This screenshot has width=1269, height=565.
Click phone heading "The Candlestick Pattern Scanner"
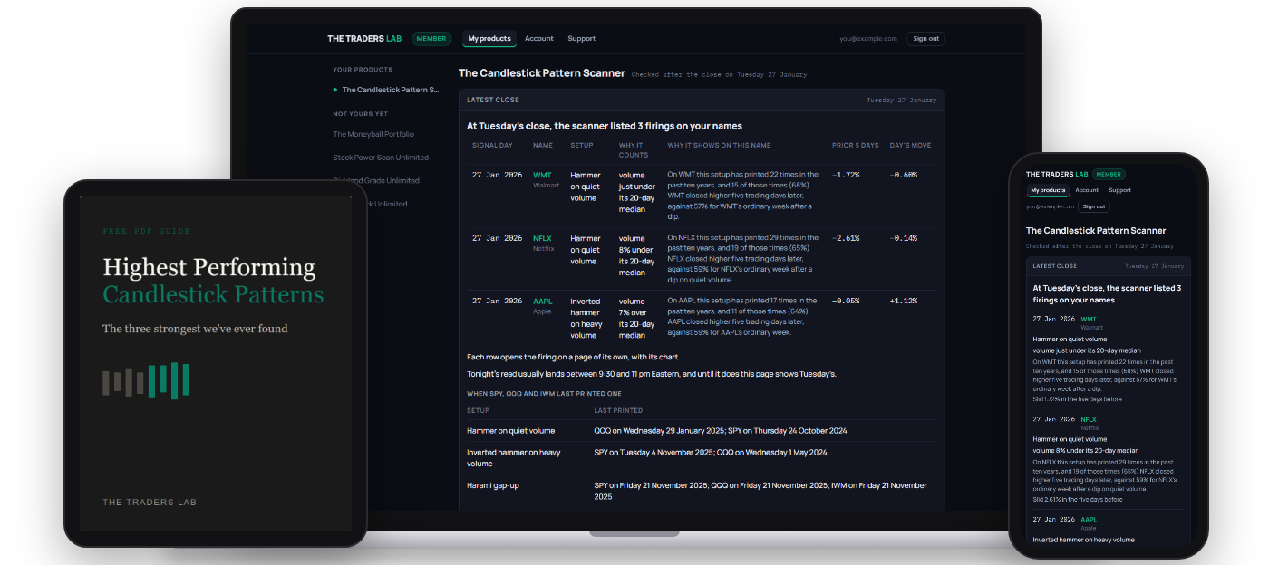(1096, 231)
